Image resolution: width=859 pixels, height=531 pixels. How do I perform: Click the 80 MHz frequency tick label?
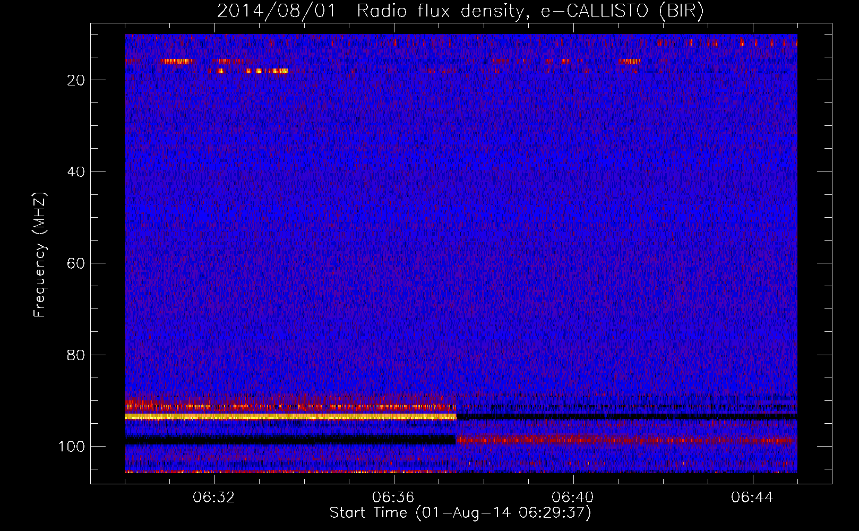coord(76,355)
